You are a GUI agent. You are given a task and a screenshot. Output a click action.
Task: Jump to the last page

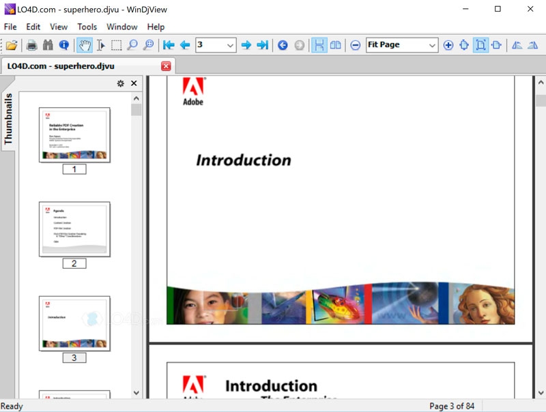pyautogui.click(x=262, y=45)
